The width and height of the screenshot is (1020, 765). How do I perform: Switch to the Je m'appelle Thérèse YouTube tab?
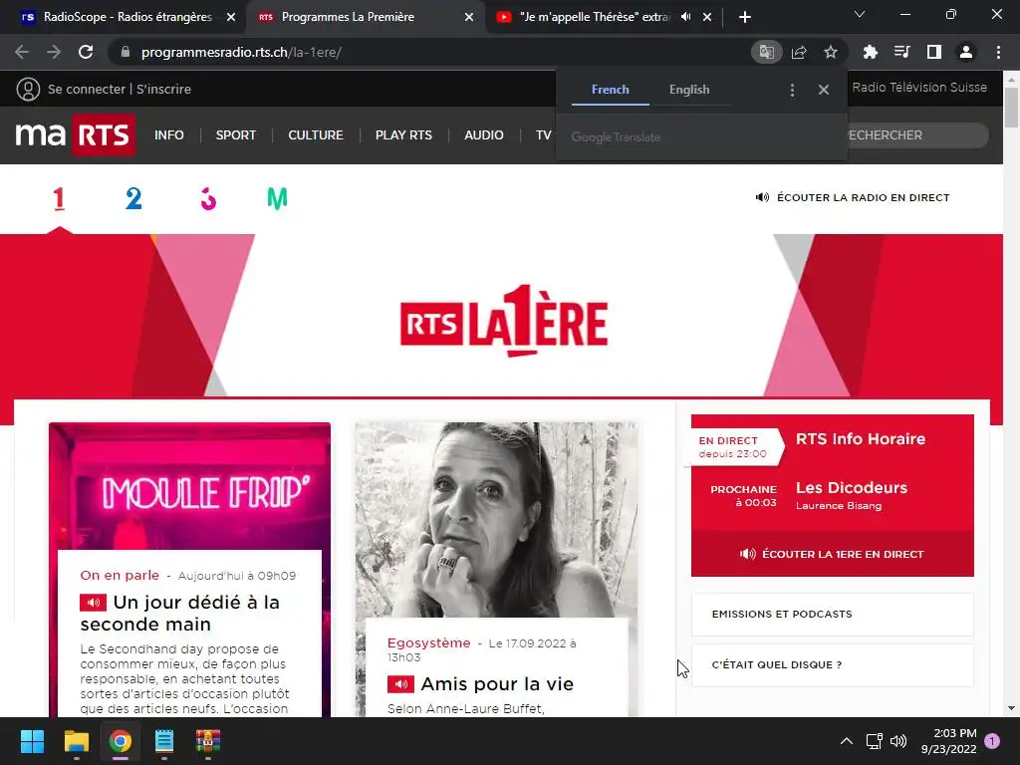pos(597,17)
